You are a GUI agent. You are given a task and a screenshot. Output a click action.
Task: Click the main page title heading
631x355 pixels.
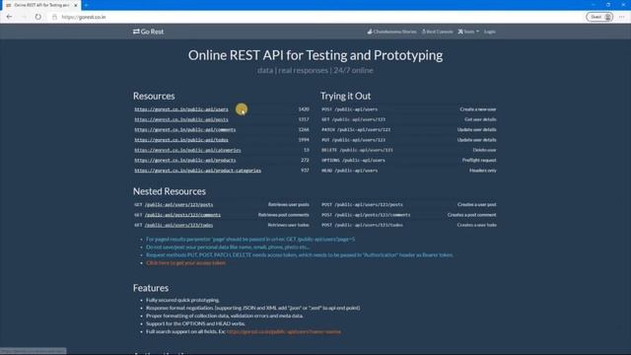[315, 55]
